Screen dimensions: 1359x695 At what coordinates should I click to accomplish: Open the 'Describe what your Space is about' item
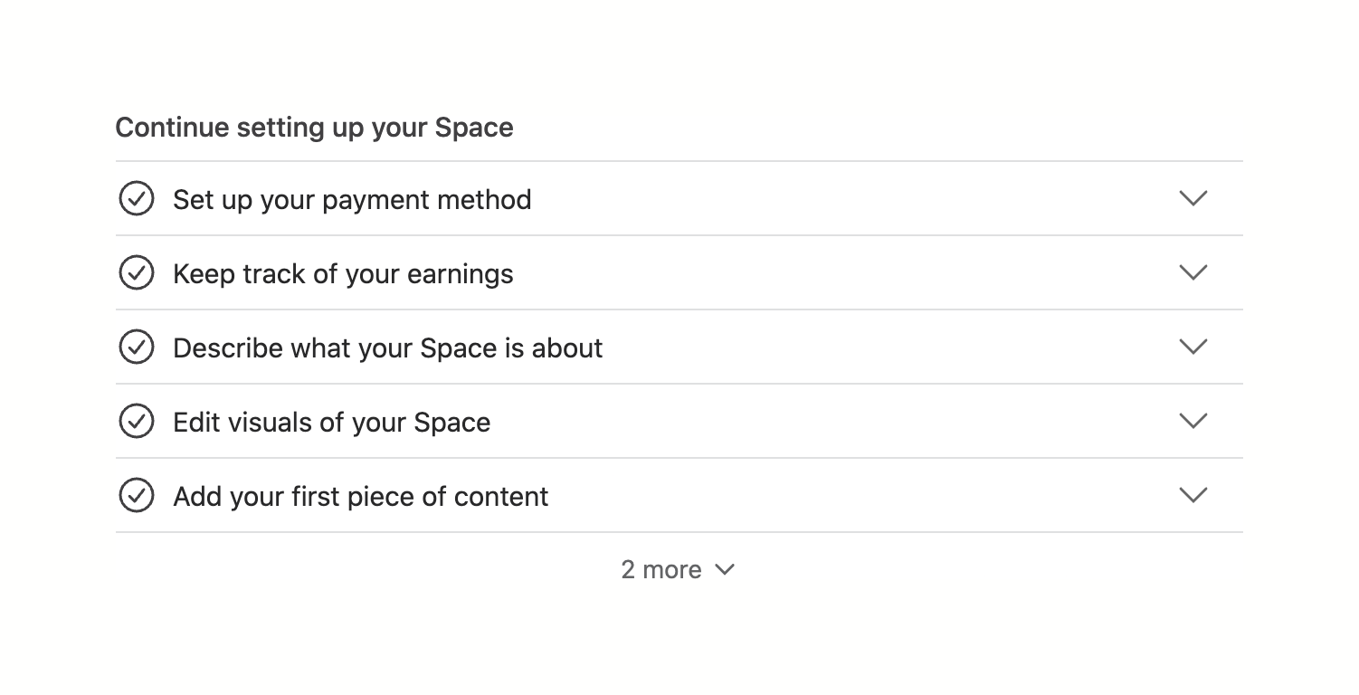pos(387,348)
